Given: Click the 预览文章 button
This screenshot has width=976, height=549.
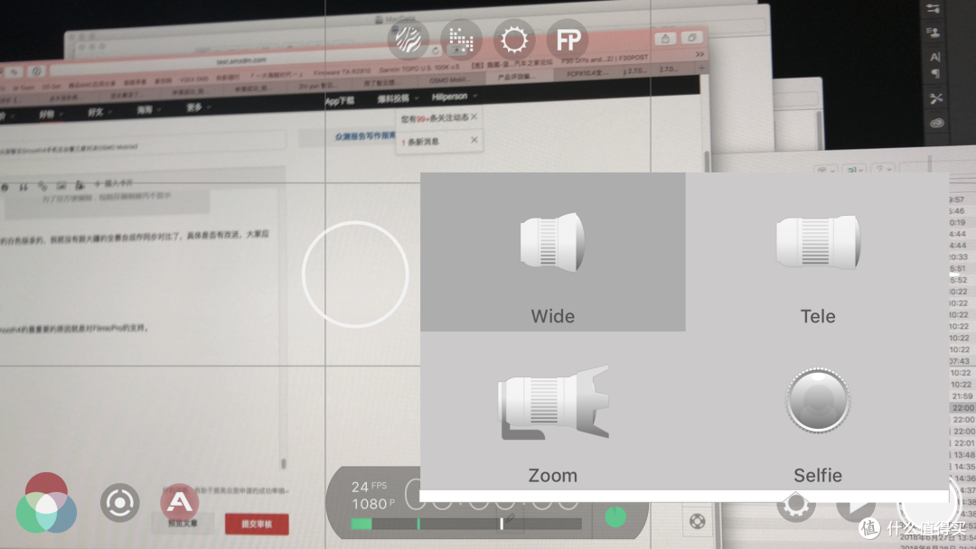Looking at the screenshot, I should [183, 523].
